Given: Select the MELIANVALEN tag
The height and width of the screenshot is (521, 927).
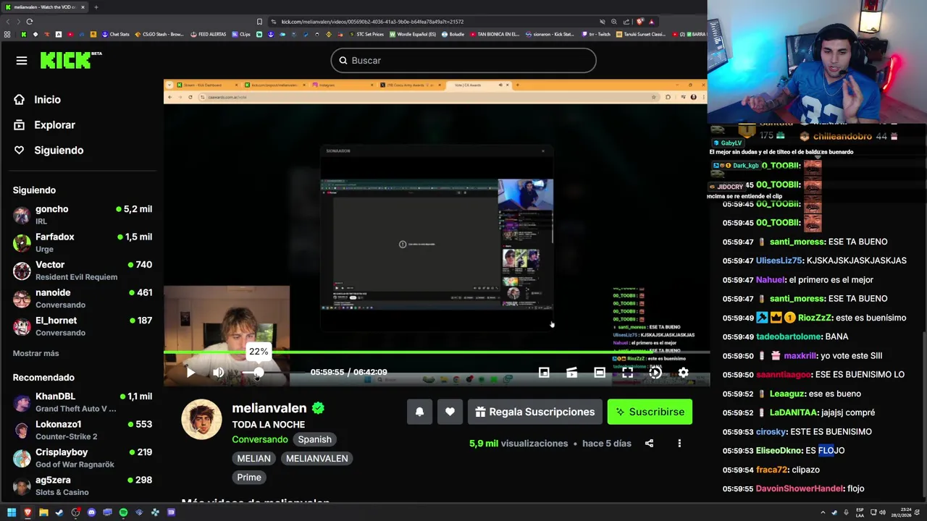Looking at the screenshot, I should [x=317, y=458].
